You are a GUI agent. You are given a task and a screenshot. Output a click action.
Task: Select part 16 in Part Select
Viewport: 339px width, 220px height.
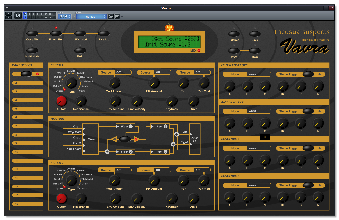coord(27,204)
